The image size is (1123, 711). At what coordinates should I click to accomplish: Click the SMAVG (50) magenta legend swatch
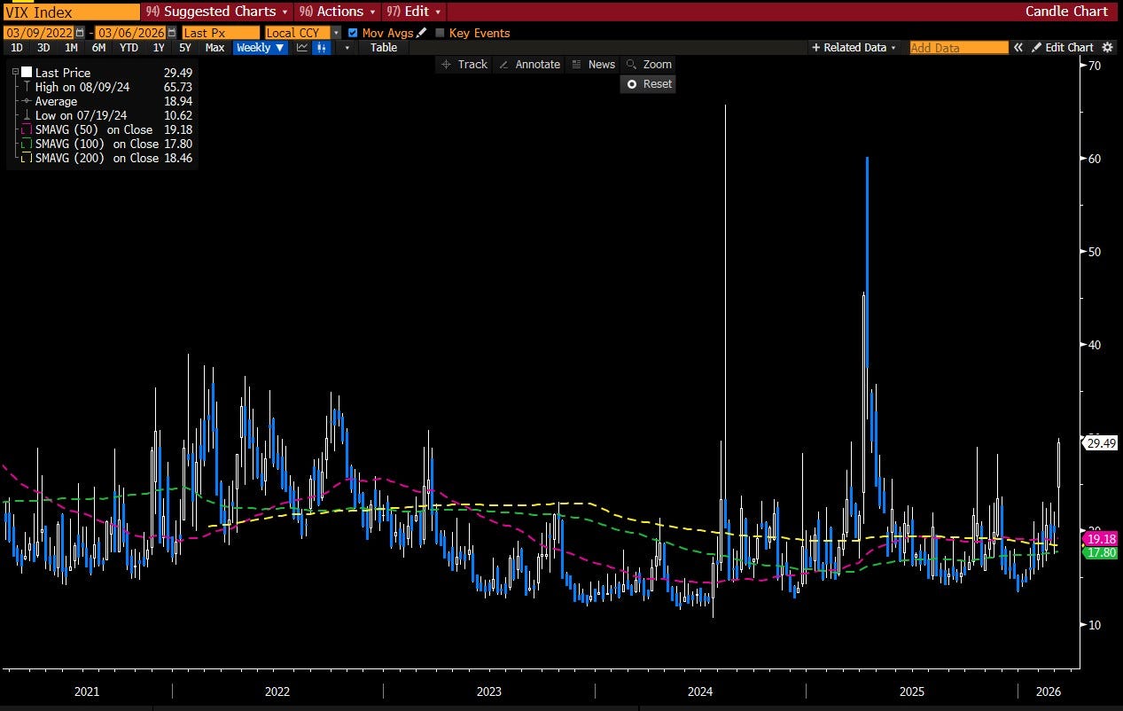pyautogui.click(x=27, y=129)
